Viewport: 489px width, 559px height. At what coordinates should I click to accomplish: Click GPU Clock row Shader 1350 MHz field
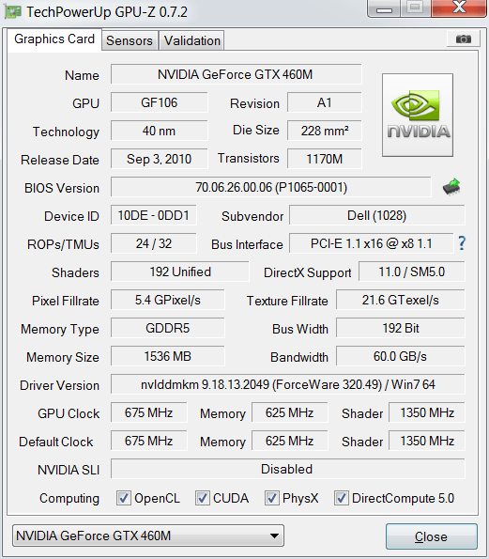tap(427, 412)
